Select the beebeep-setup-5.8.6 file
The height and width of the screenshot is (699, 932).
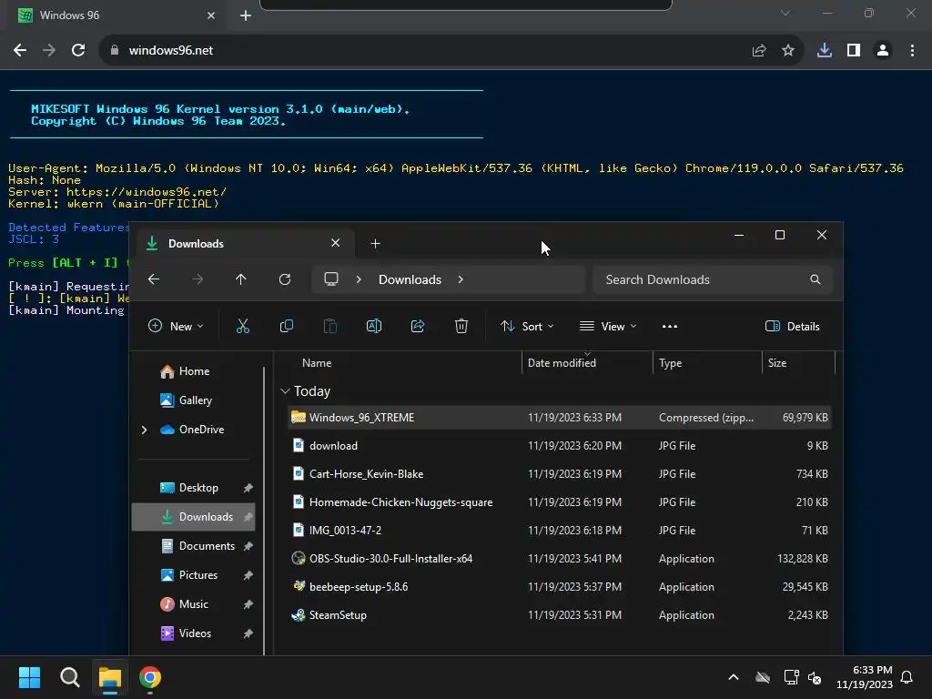coord(560,587)
